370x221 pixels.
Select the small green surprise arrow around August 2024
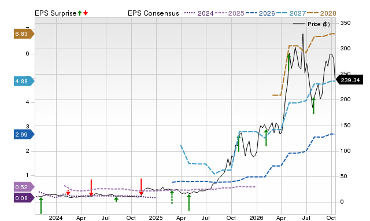point(116,200)
